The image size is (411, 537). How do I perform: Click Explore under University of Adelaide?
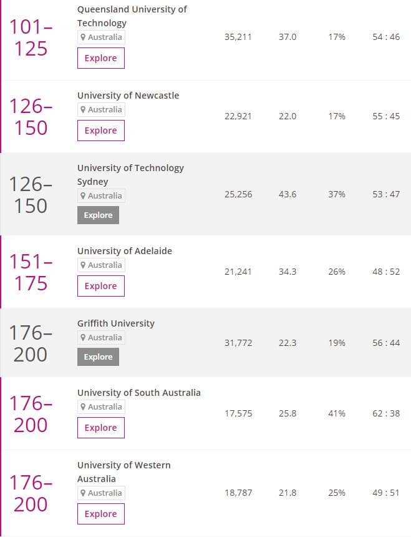101,286
